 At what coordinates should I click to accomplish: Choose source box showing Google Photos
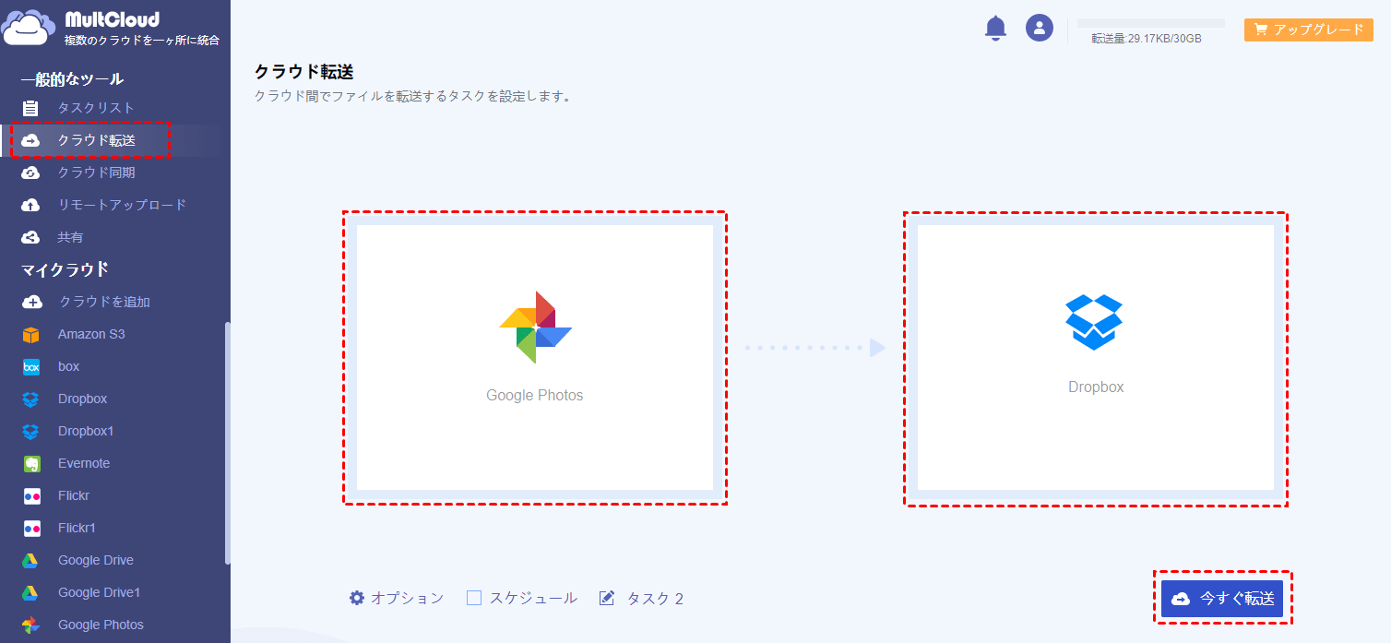[x=535, y=357]
